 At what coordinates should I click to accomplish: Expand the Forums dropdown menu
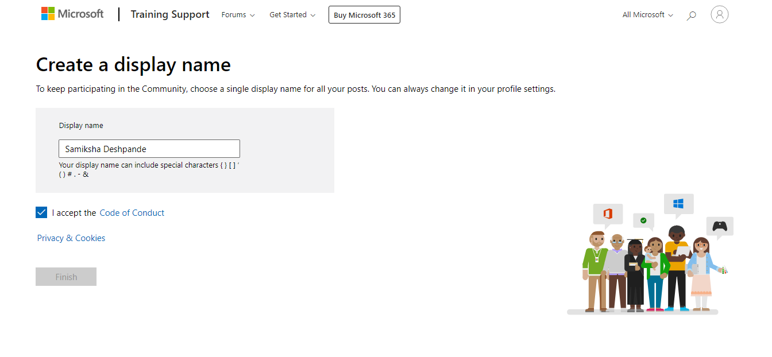click(238, 15)
